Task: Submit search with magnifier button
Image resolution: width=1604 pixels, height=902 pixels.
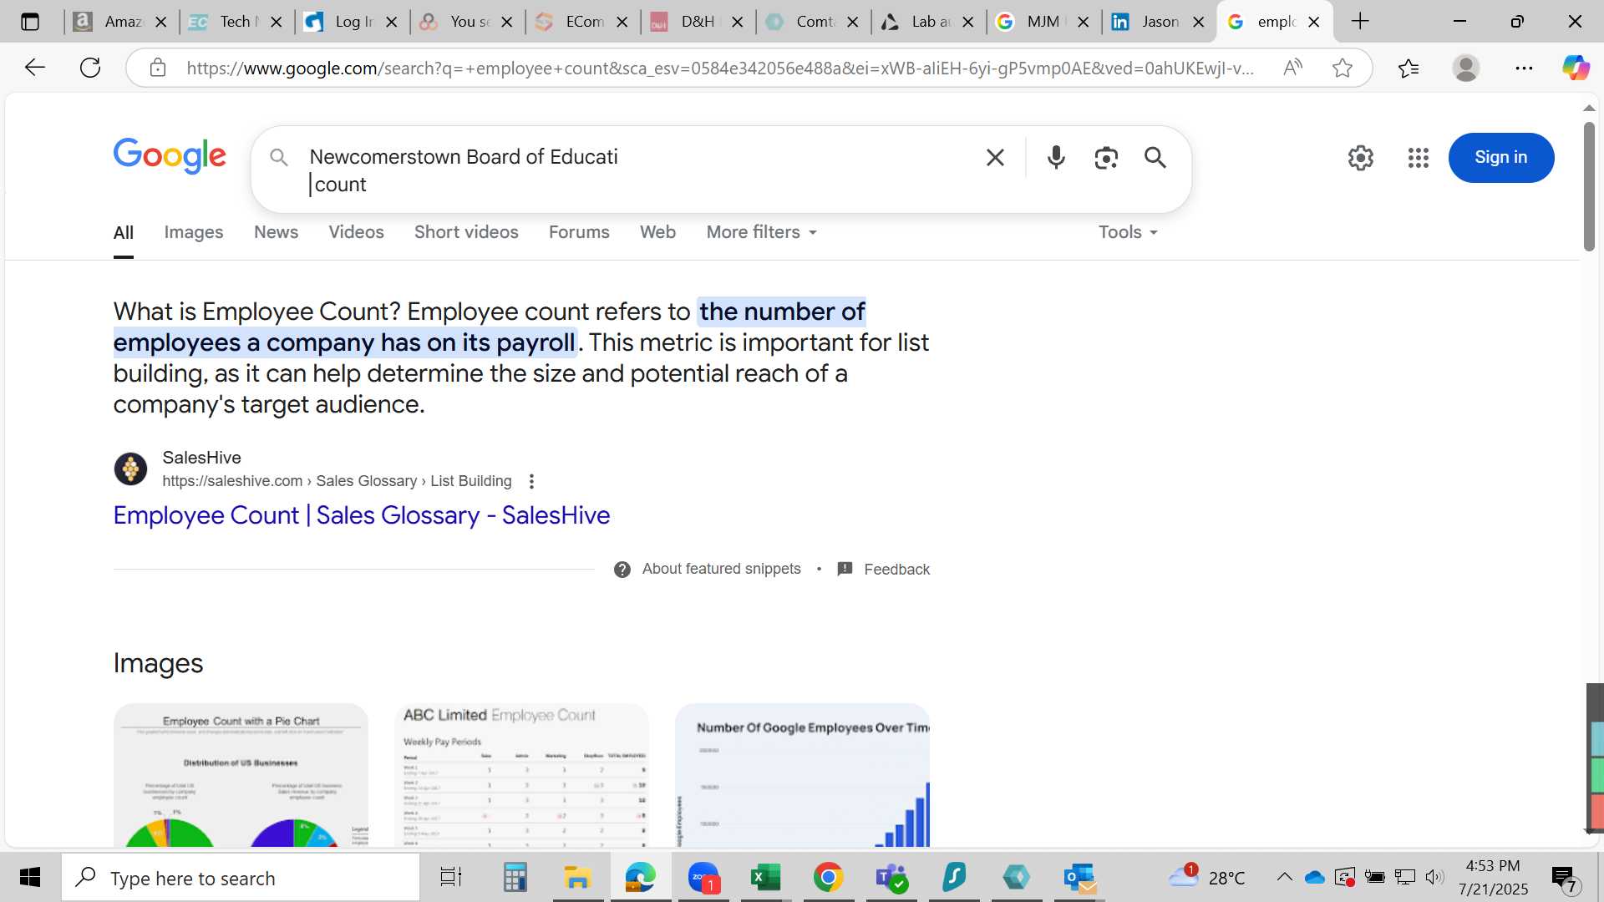Action: point(1155,157)
